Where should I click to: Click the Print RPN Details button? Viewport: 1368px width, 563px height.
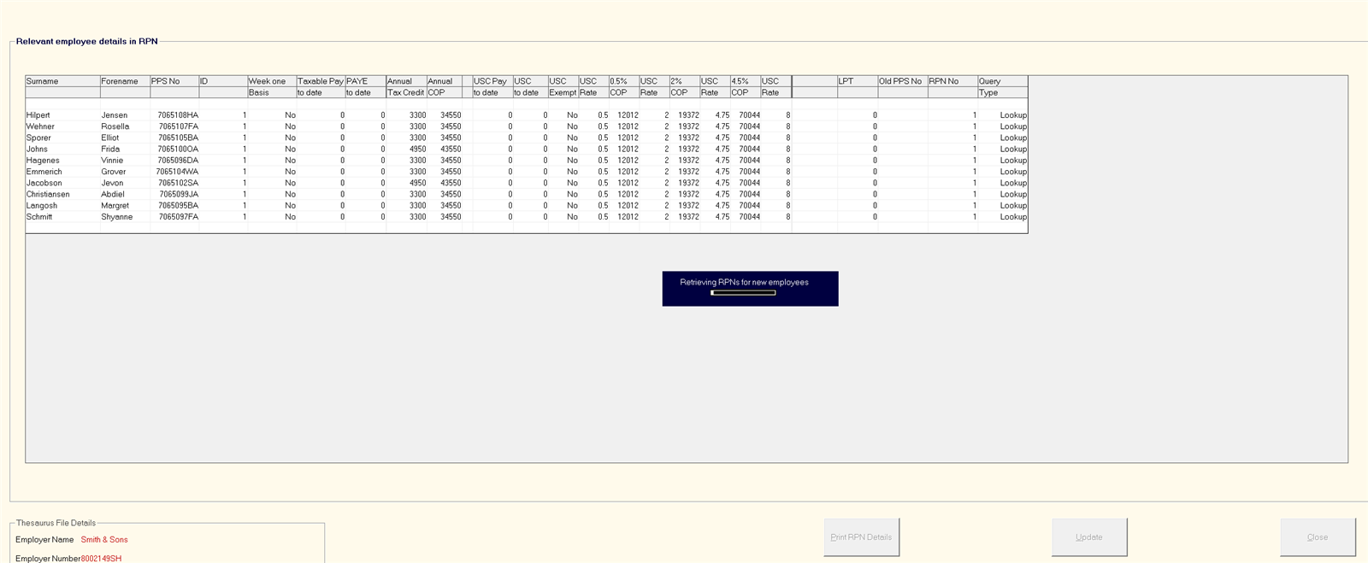861,537
